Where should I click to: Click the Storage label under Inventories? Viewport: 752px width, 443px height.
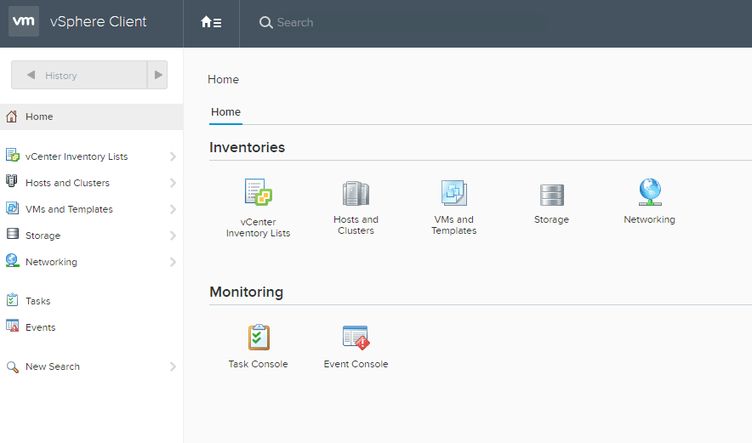(551, 219)
